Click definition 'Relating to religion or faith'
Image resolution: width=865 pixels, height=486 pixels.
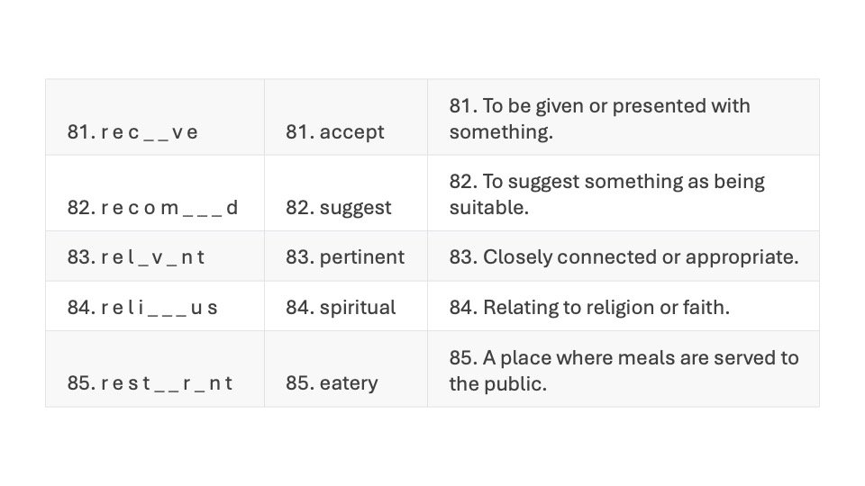[606, 308]
